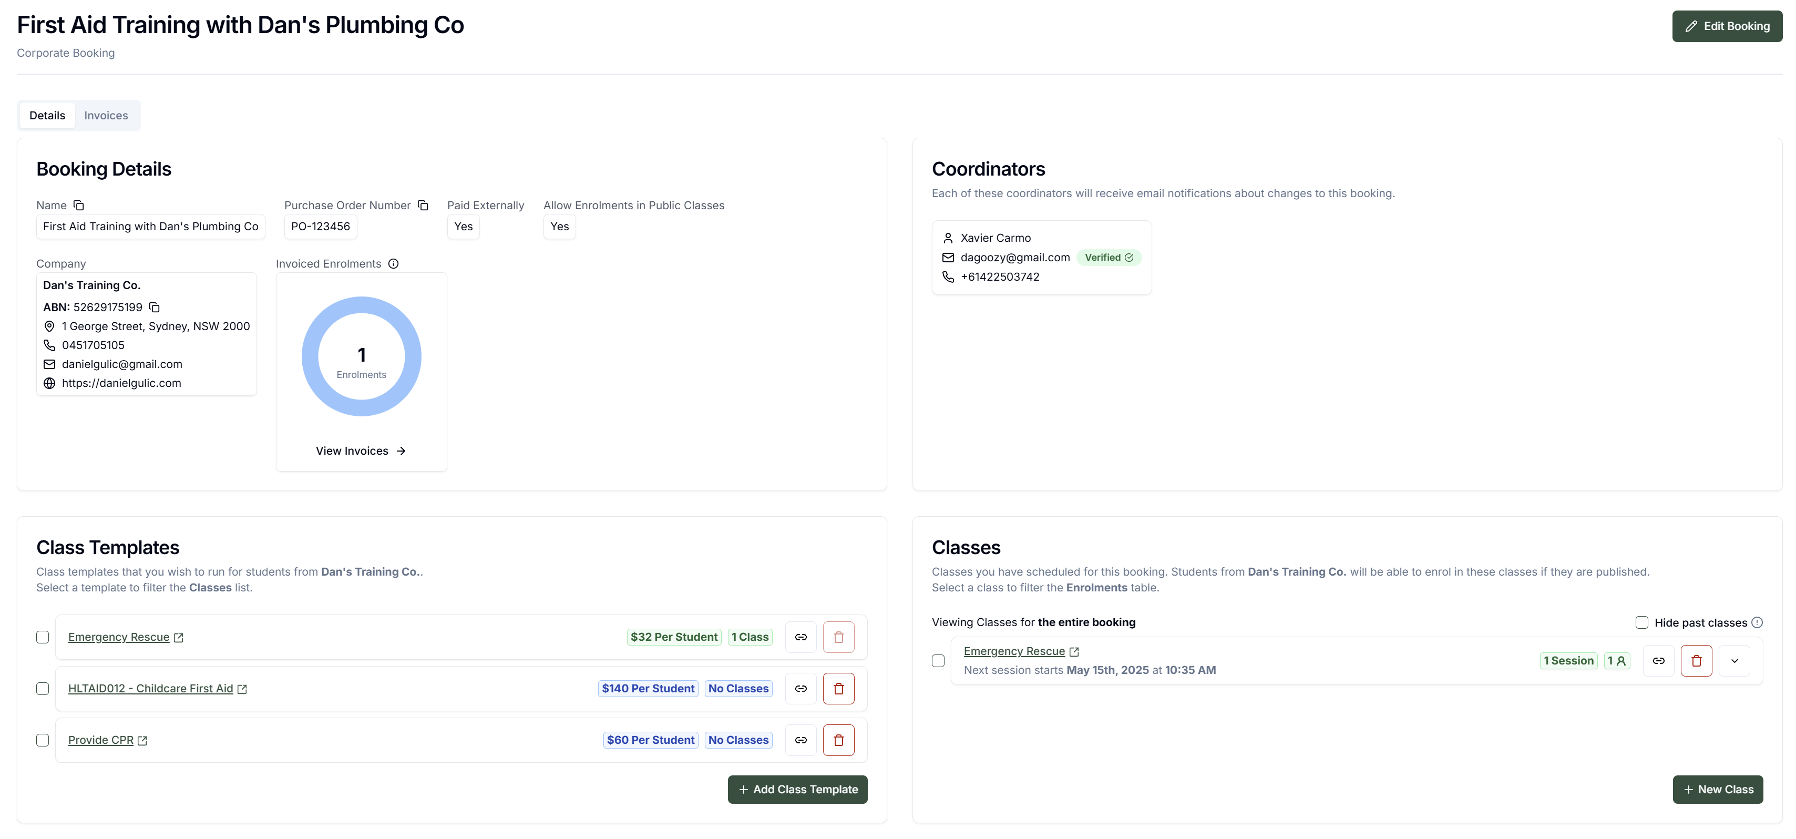This screenshot has width=1796, height=839.
Task: Select the Emergency Rescue template checkbox
Action: click(43, 637)
